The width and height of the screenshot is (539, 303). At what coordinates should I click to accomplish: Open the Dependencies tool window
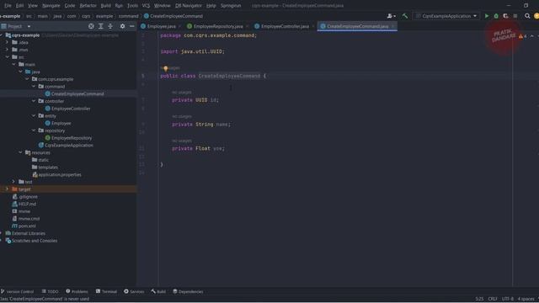coord(188,292)
